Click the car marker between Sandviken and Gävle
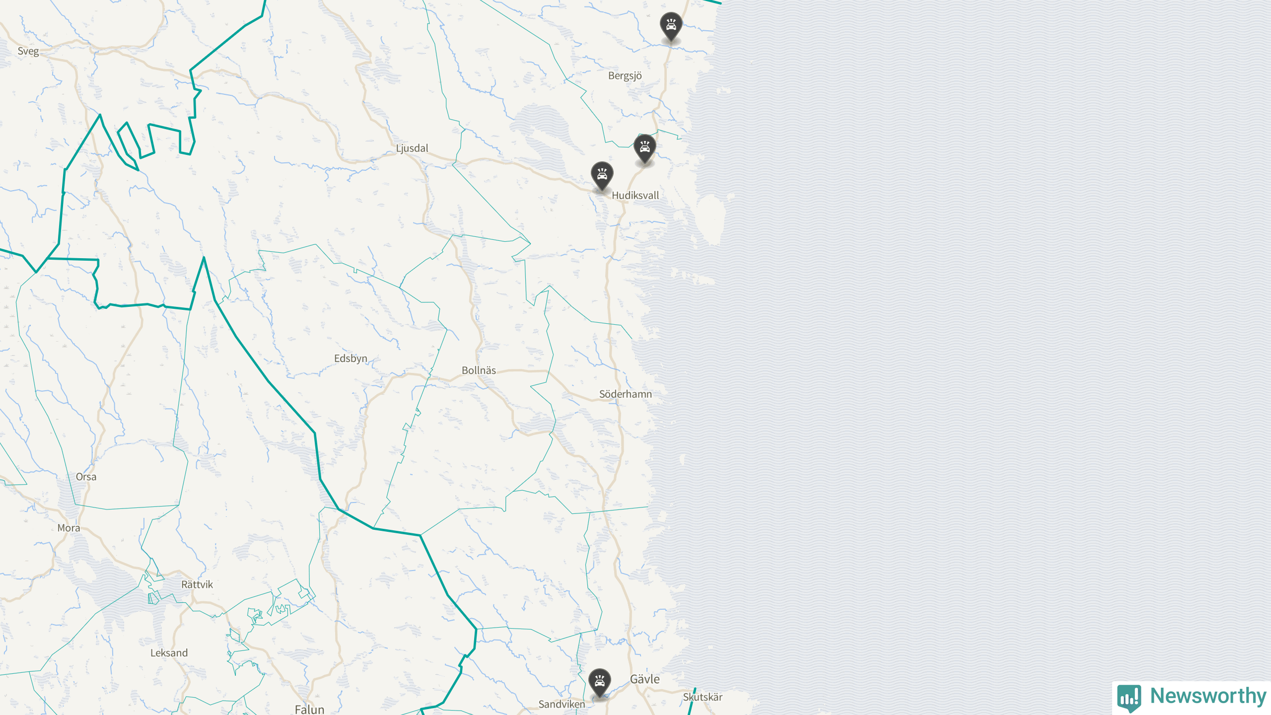Viewport: 1271px width, 715px height. (599, 683)
